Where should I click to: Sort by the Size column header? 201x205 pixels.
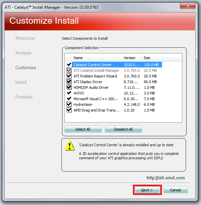tap(152, 58)
